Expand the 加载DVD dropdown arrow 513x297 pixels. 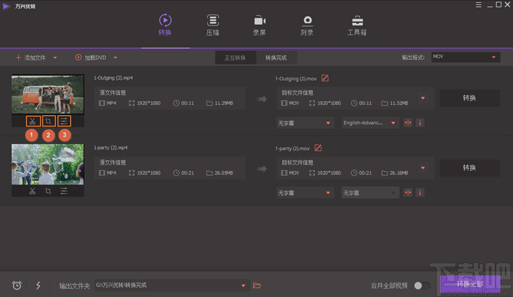coord(115,58)
